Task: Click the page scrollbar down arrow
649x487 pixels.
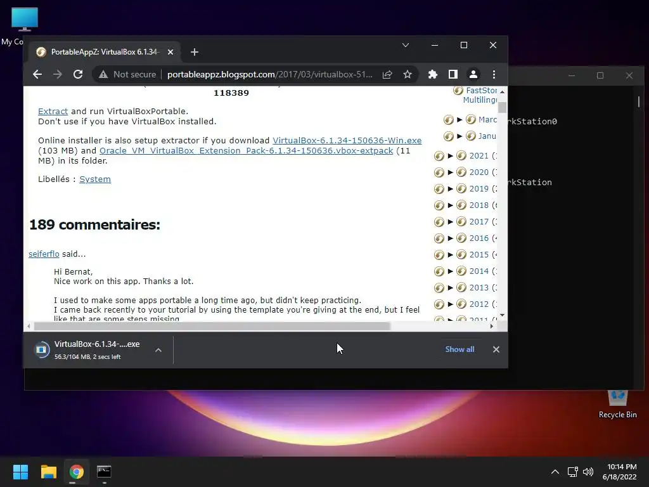Action: coord(502,316)
